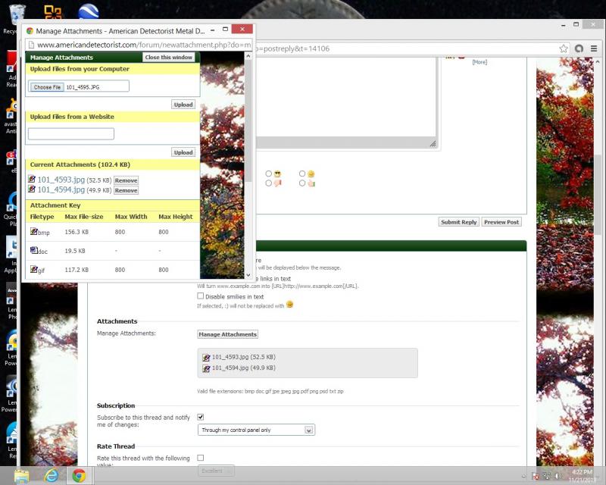Bookmark the page with the star icon

pos(564,48)
